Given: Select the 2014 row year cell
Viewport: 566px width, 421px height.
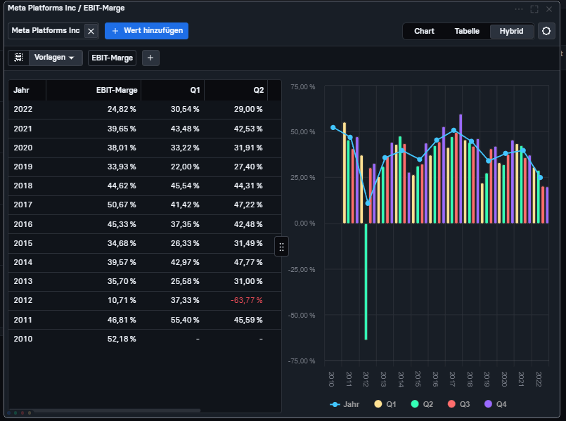Looking at the screenshot, I should click(23, 262).
